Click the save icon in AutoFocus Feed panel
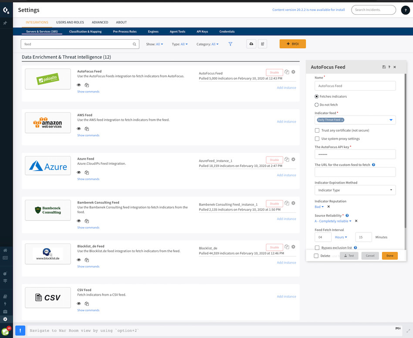This screenshot has width=413, height=338. (384, 67)
